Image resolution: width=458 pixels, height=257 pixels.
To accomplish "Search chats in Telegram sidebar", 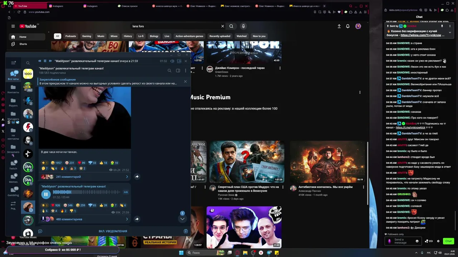I will click(x=28, y=63).
